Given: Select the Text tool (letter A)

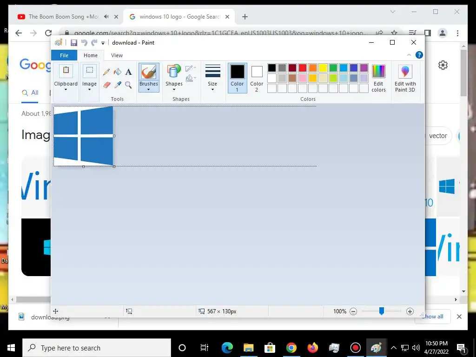Looking at the screenshot, I should click(128, 72).
